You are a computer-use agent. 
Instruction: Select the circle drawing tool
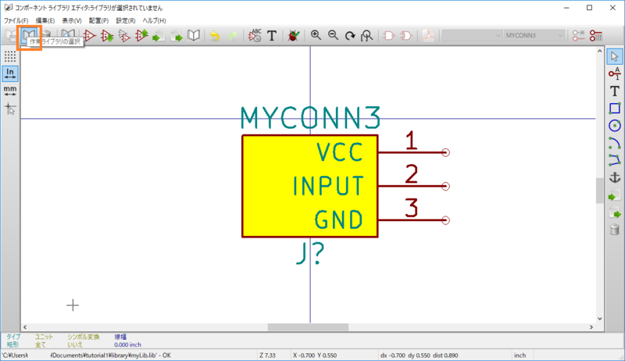pyautogui.click(x=614, y=126)
